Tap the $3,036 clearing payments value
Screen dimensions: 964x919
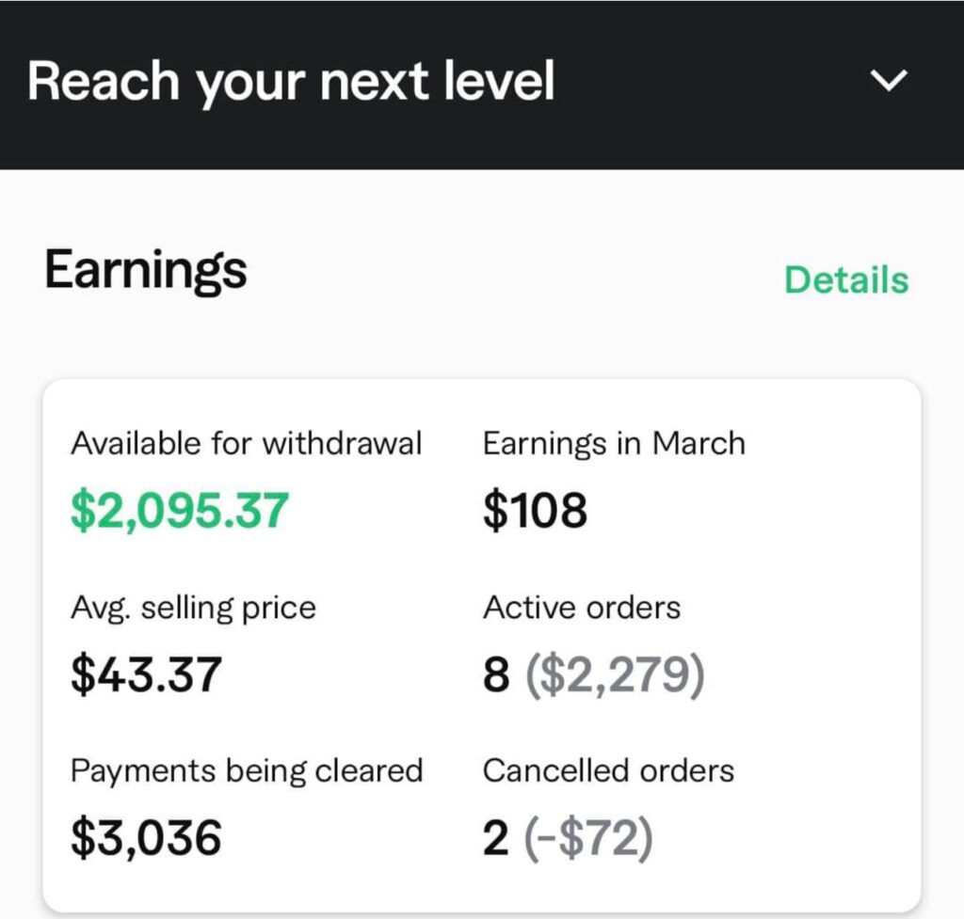click(147, 838)
